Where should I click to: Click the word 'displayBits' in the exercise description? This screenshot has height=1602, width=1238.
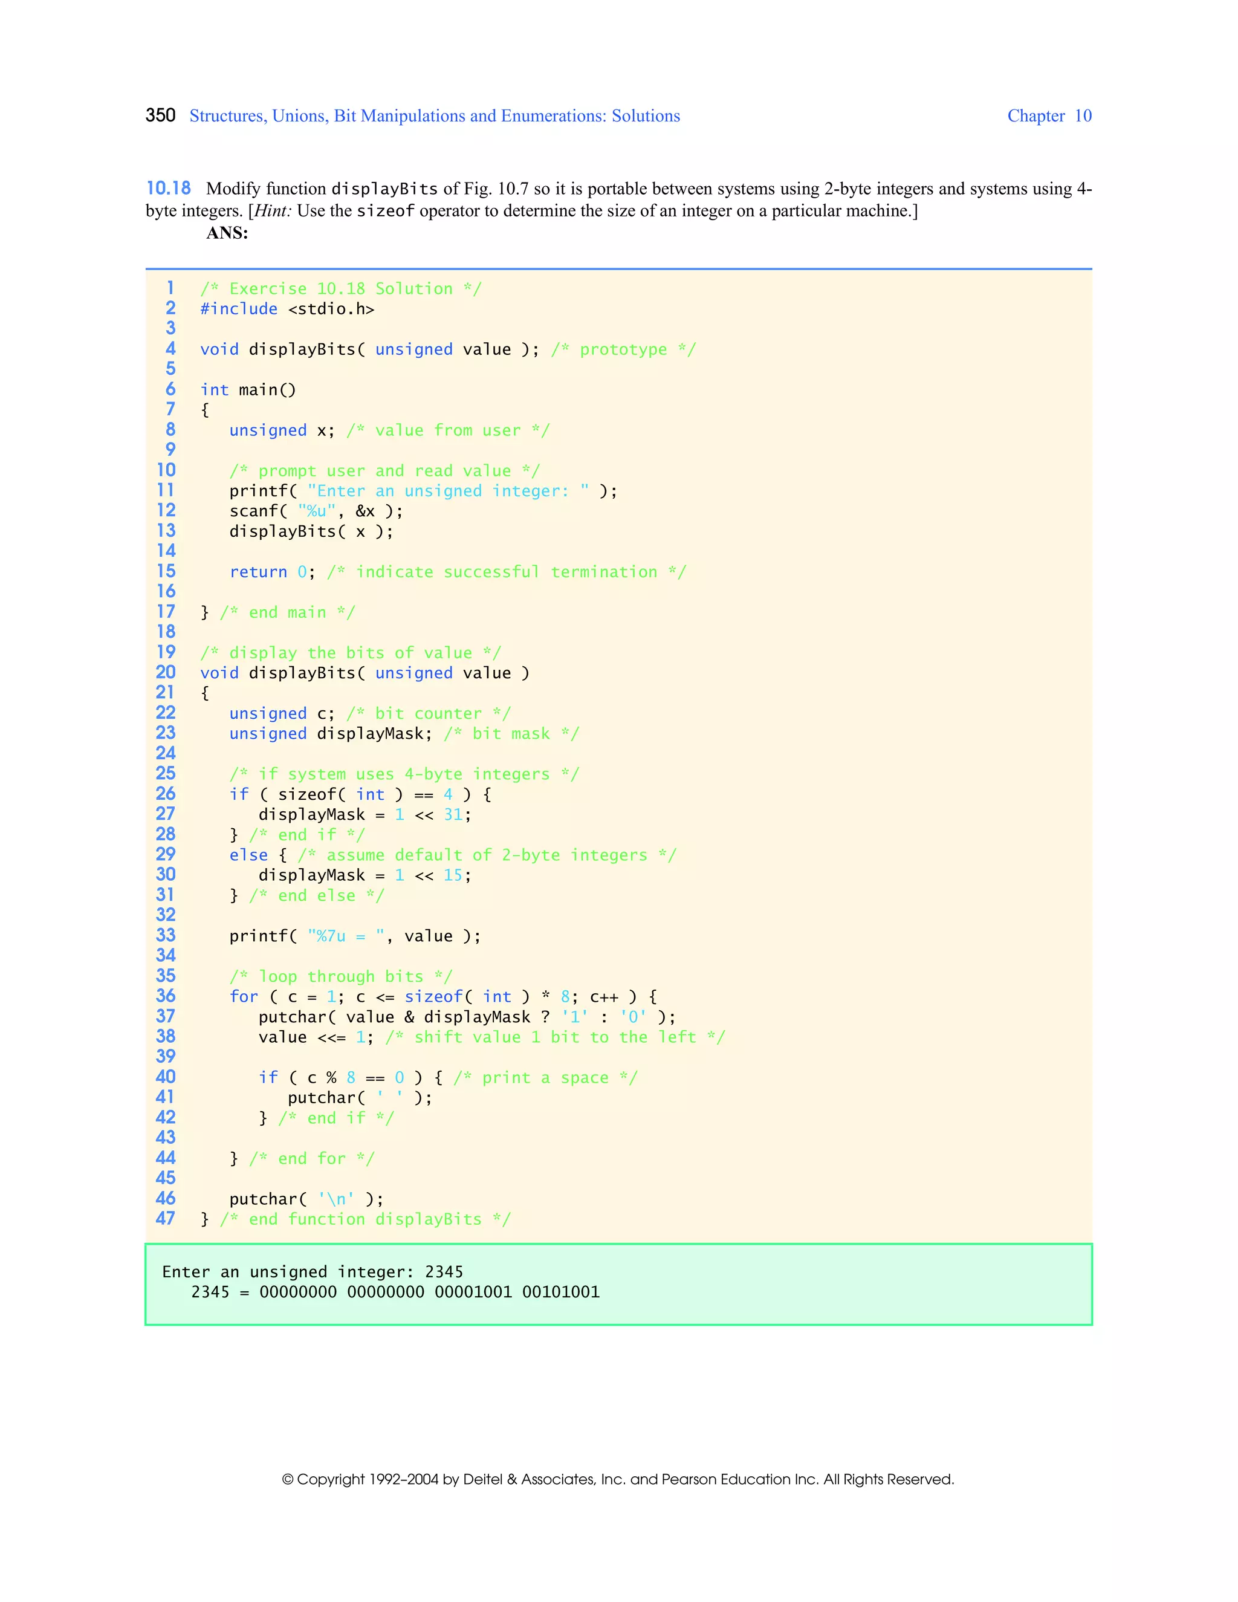click(x=384, y=189)
